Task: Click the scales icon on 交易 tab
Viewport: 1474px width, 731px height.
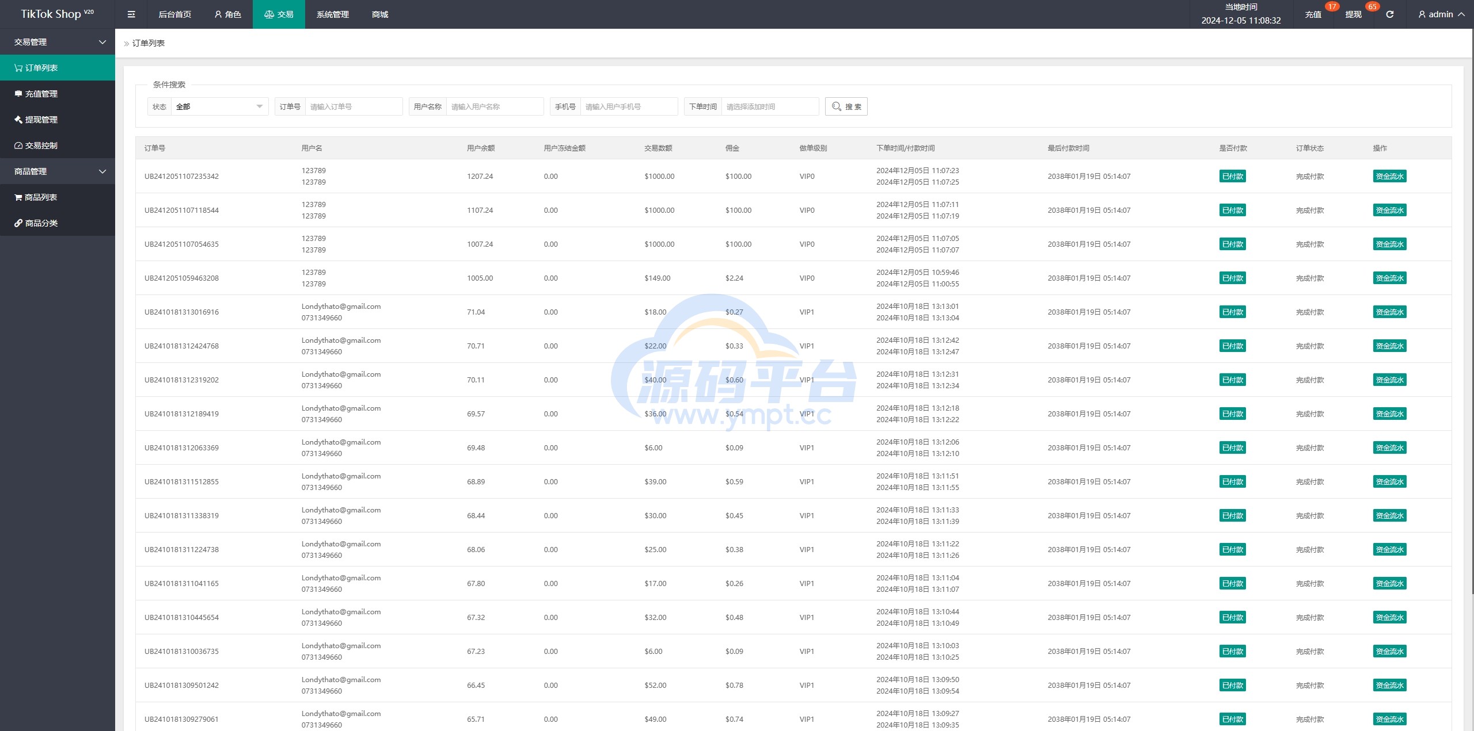Action: coord(269,14)
